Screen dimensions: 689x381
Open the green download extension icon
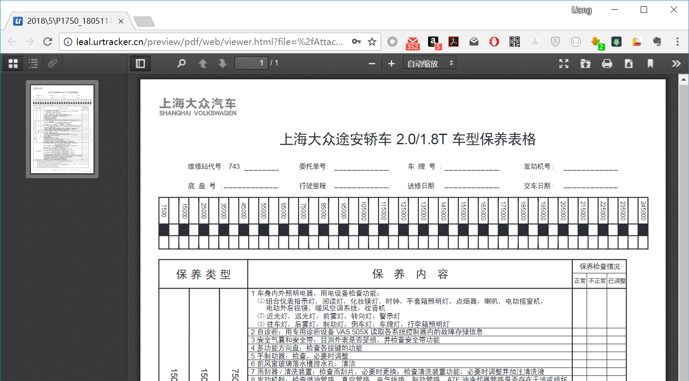click(616, 42)
